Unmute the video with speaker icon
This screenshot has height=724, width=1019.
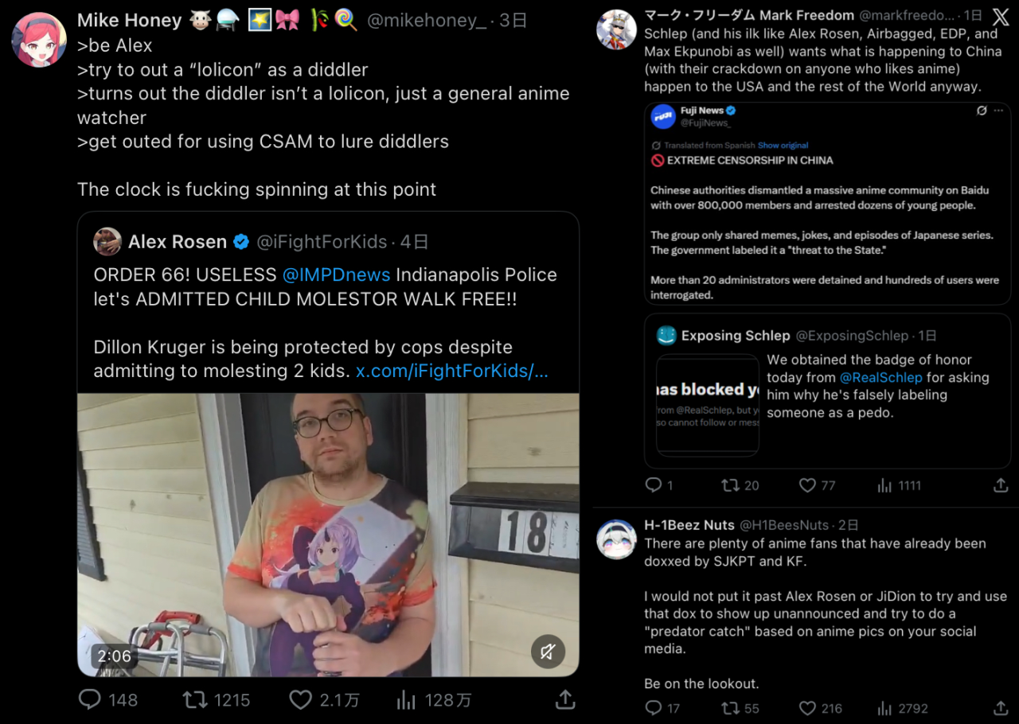548,652
